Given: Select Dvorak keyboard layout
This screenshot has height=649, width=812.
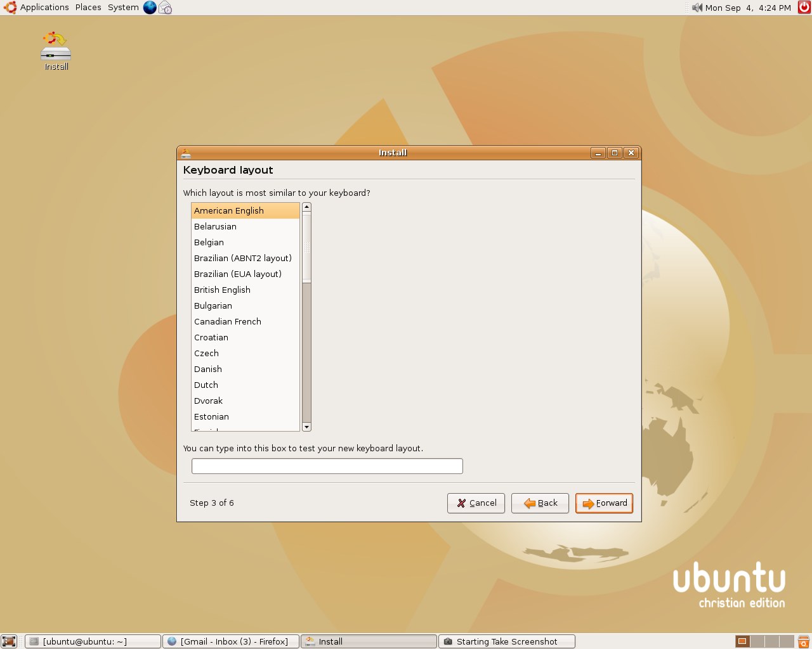Looking at the screenshot, I should (x=246, y=401).
